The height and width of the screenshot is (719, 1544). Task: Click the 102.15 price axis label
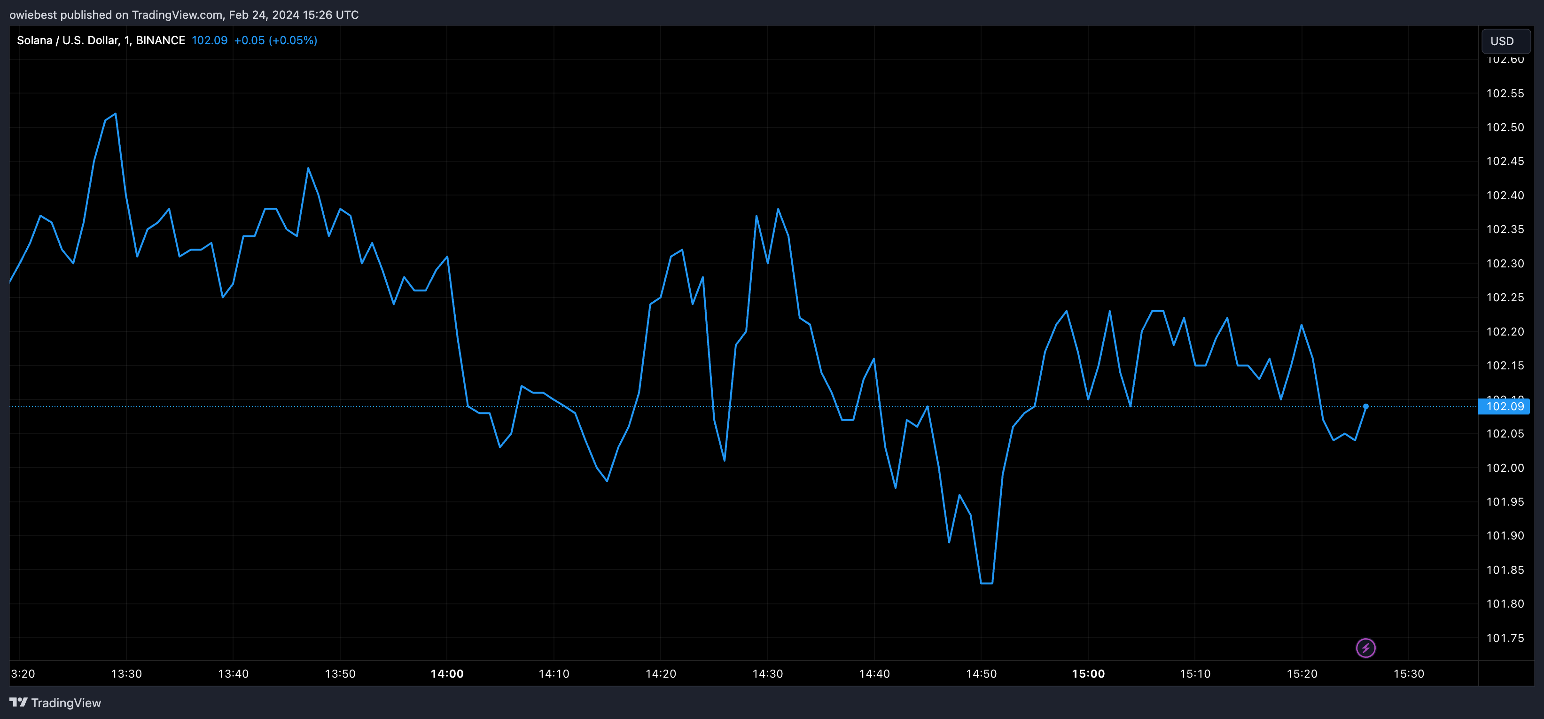(1505, 365)
